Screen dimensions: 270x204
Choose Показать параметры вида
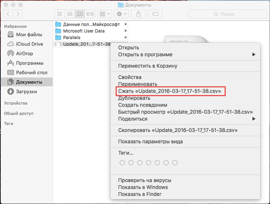click(x=185, y=141)
